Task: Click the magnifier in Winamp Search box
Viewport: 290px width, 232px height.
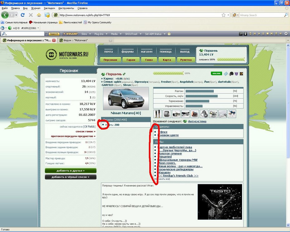Action: point(286,15)
